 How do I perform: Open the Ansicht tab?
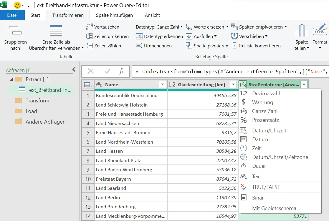[x=152, y=15]
